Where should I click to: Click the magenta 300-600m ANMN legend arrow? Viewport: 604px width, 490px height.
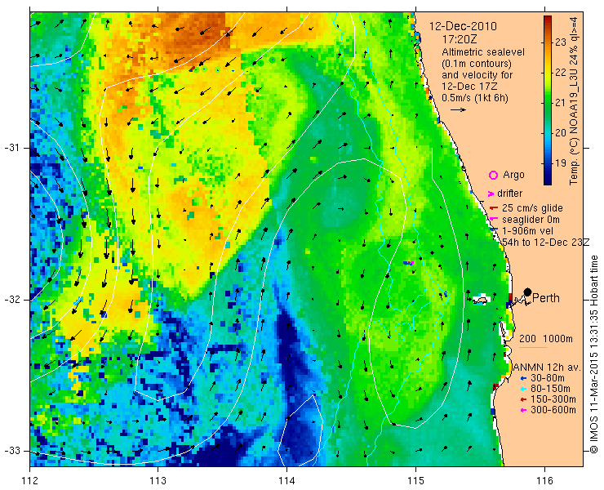[522, 410]
